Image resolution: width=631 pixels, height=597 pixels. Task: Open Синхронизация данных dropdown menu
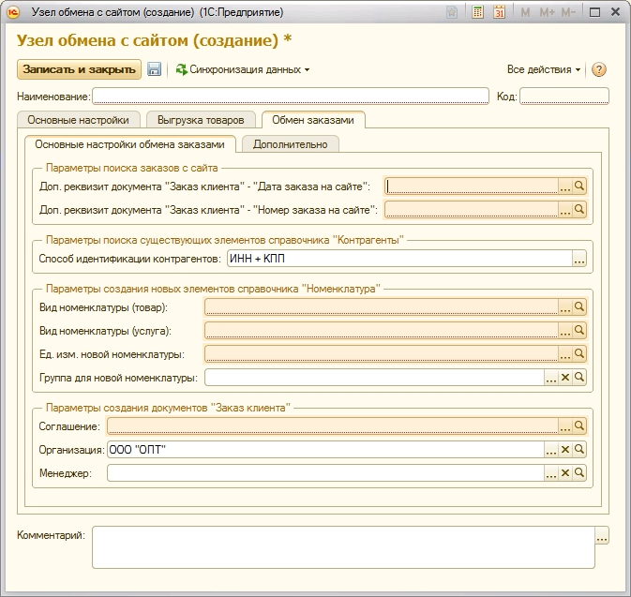point(243,69)
